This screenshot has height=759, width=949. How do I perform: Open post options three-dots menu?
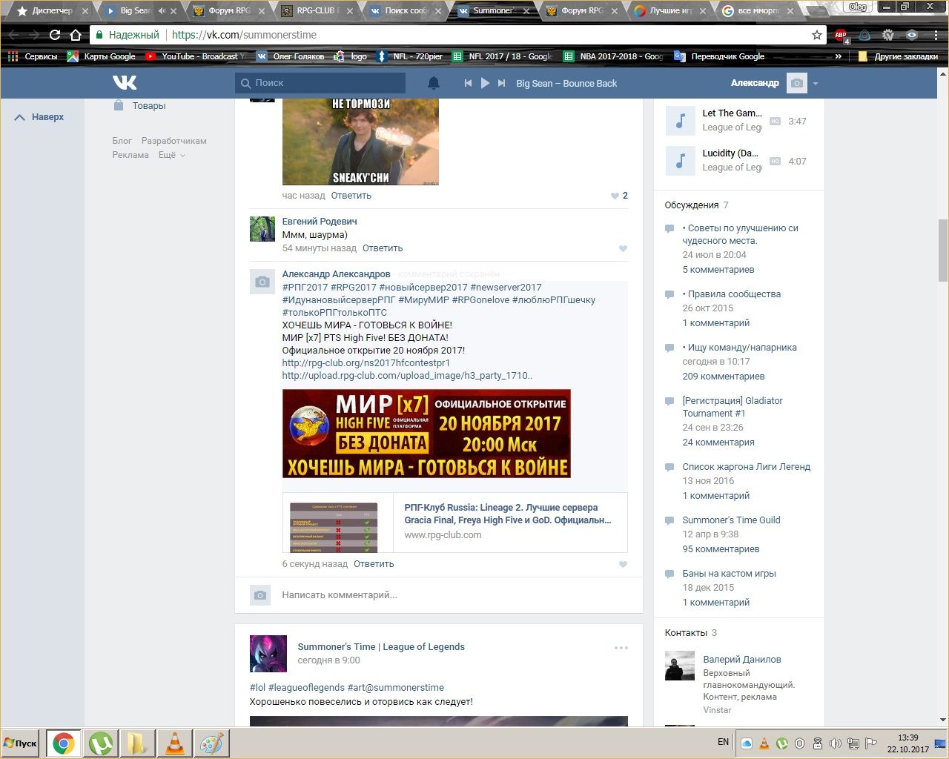point(621,648)
